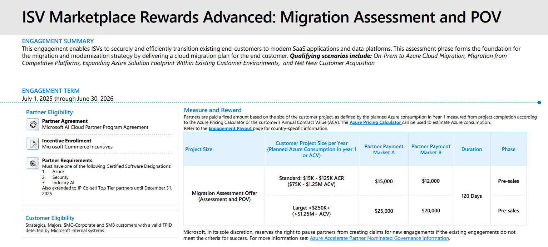The width and height of the screenshot is (548, 247).
Task: Click the Partner Agreement handshake icon
Action: (33, 124)
